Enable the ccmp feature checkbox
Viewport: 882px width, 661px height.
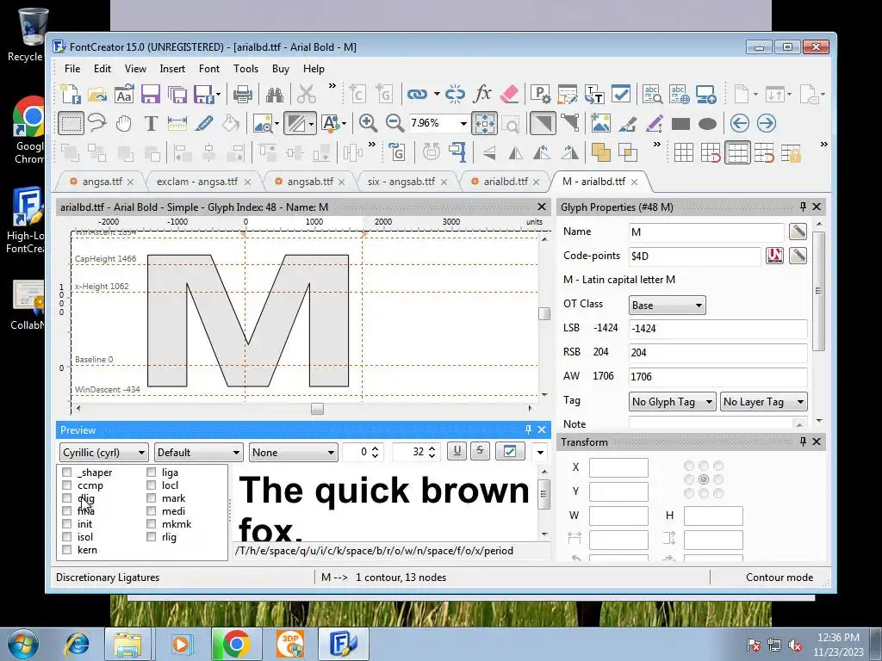coord(67,485)
